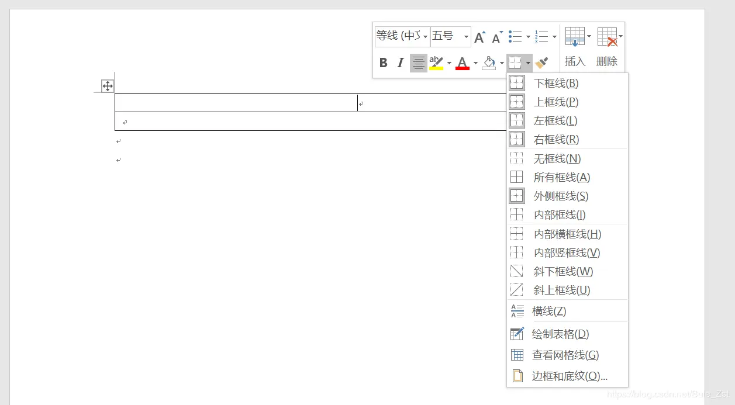Image resolution: width=735 pixels, height=405 pixels.
Task: Toggle the left alignment option
Action: (418, 63)
